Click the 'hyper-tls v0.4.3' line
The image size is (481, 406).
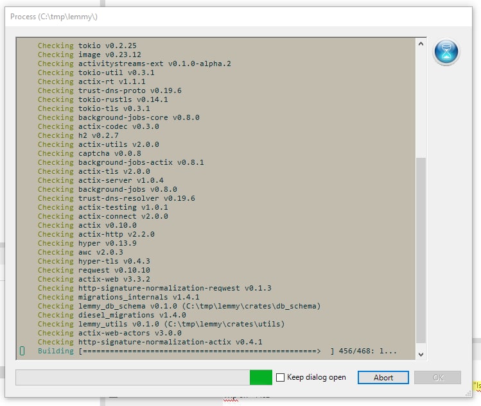coord(94,262)
